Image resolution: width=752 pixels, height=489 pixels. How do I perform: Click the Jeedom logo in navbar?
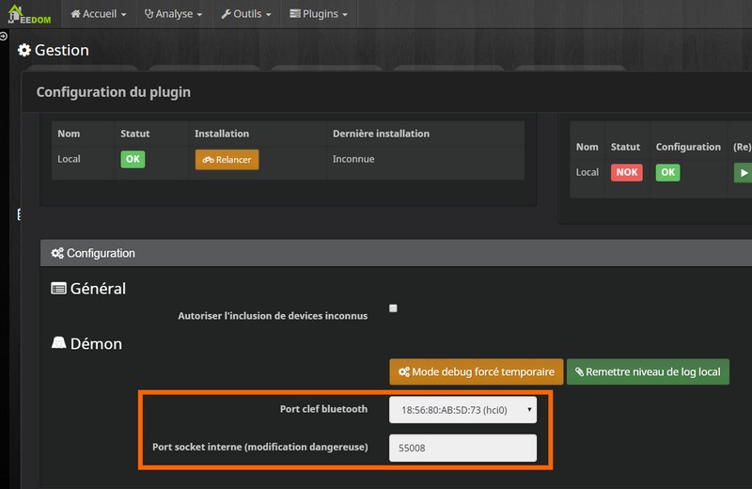pyautogui.click(x=31, y=14)
